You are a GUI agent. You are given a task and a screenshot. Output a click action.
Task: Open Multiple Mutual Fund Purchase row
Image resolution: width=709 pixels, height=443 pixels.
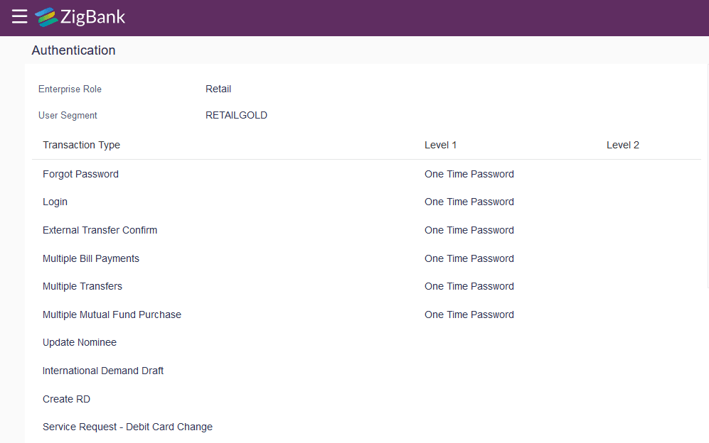pos(112,315)
